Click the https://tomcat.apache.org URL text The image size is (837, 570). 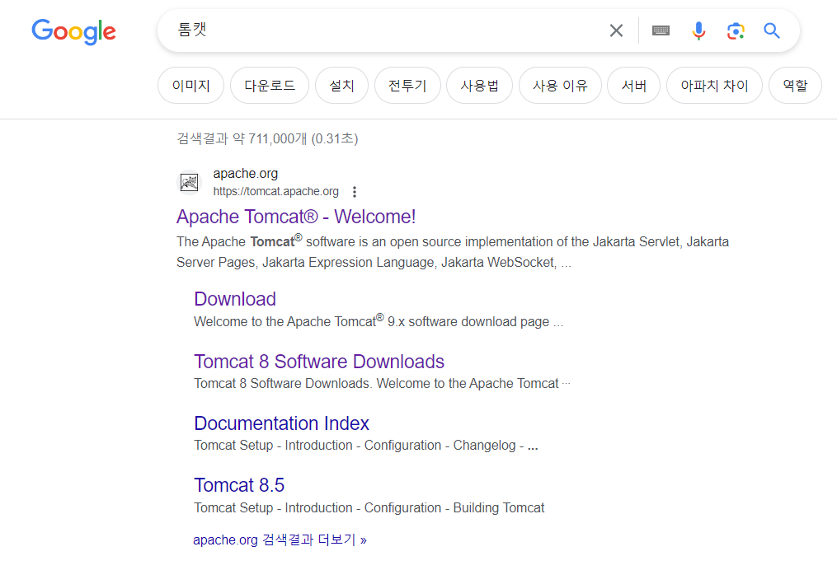[x=276, y=191]
